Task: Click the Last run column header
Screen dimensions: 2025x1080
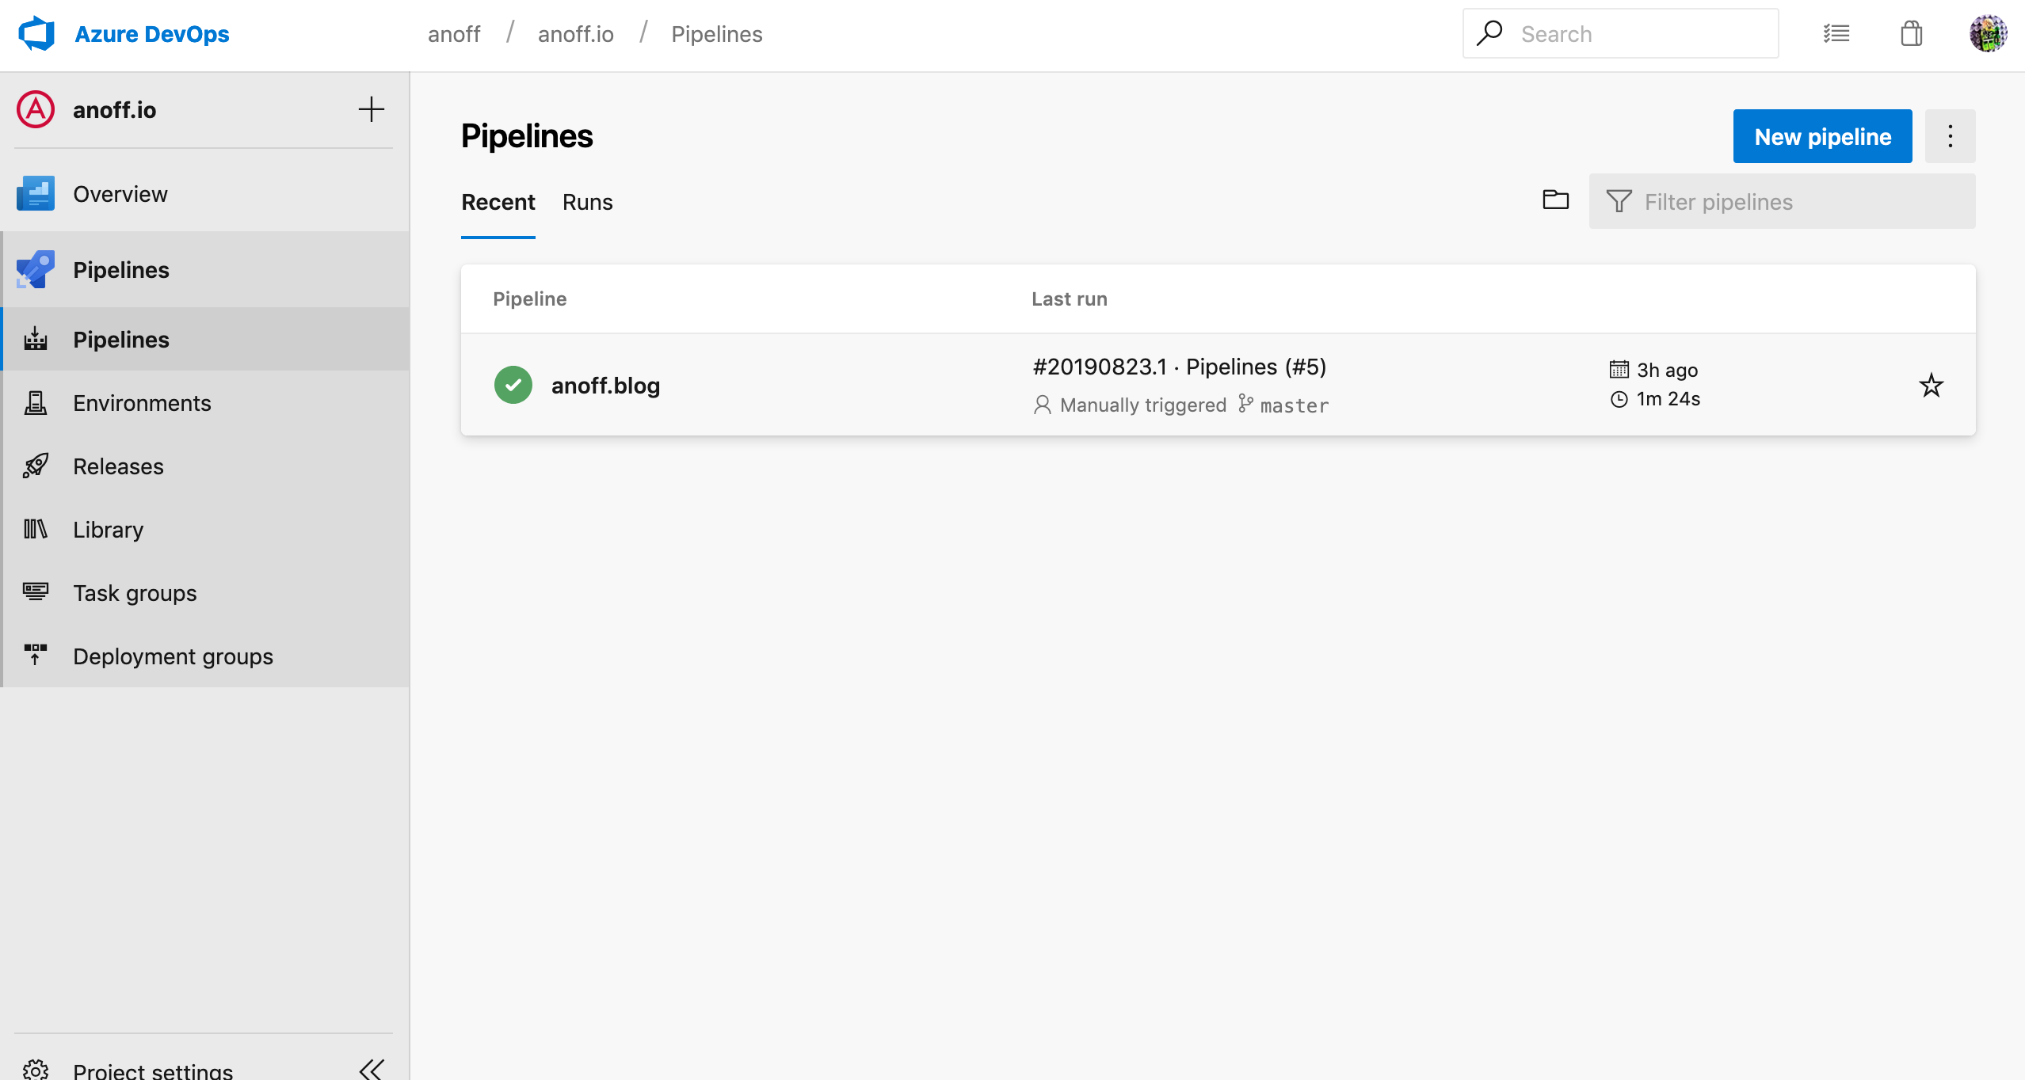Action: [x=1070, y=299]
